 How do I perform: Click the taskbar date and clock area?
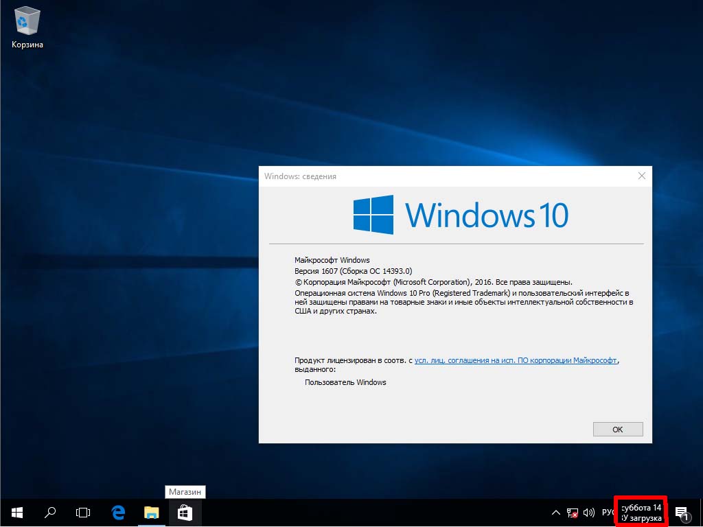click(641, 513)
